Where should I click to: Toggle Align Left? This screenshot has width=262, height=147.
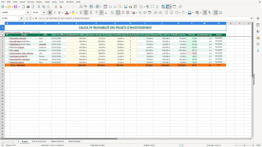tap(81, 13)
